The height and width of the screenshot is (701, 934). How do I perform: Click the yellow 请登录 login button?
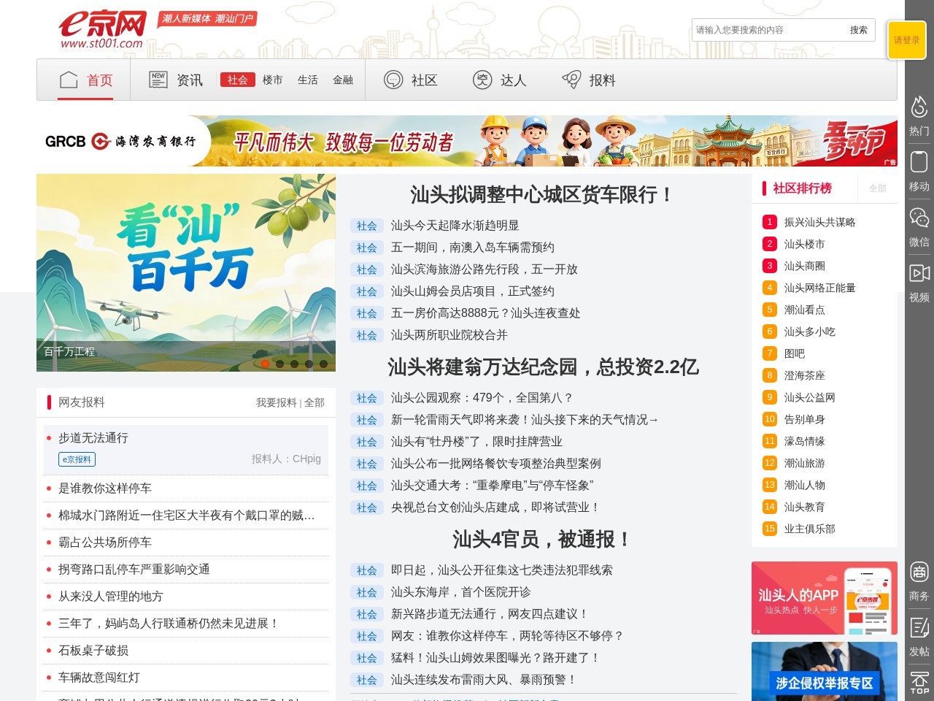point(907,40)
